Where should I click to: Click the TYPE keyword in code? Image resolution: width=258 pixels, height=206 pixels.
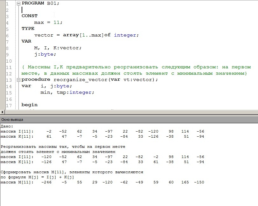tap(28, 29)
